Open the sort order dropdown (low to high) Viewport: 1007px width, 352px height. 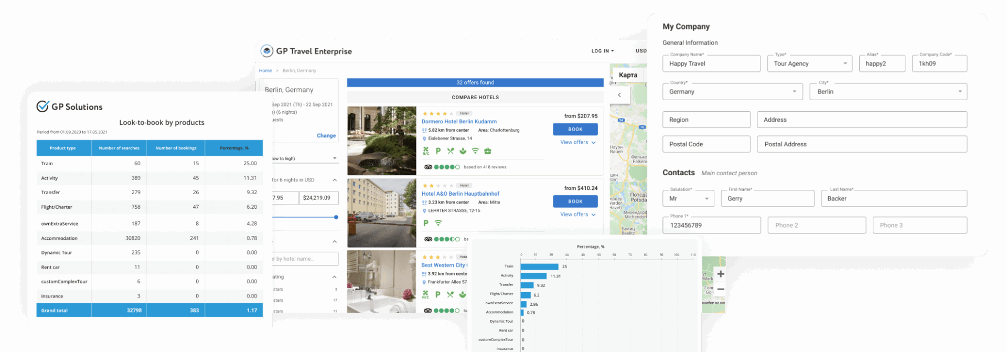point(305,158)
